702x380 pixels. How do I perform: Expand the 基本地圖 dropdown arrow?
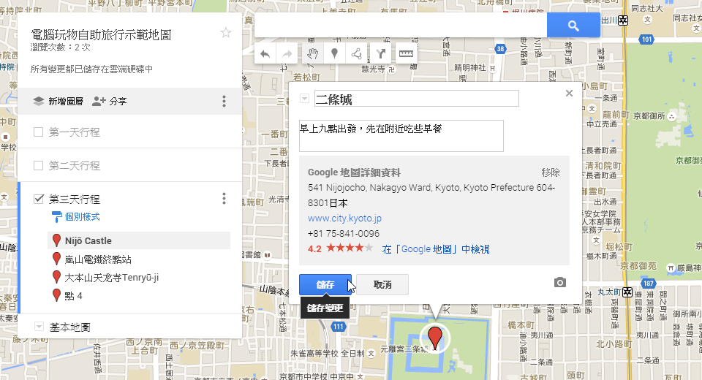(x=39, y=327)
